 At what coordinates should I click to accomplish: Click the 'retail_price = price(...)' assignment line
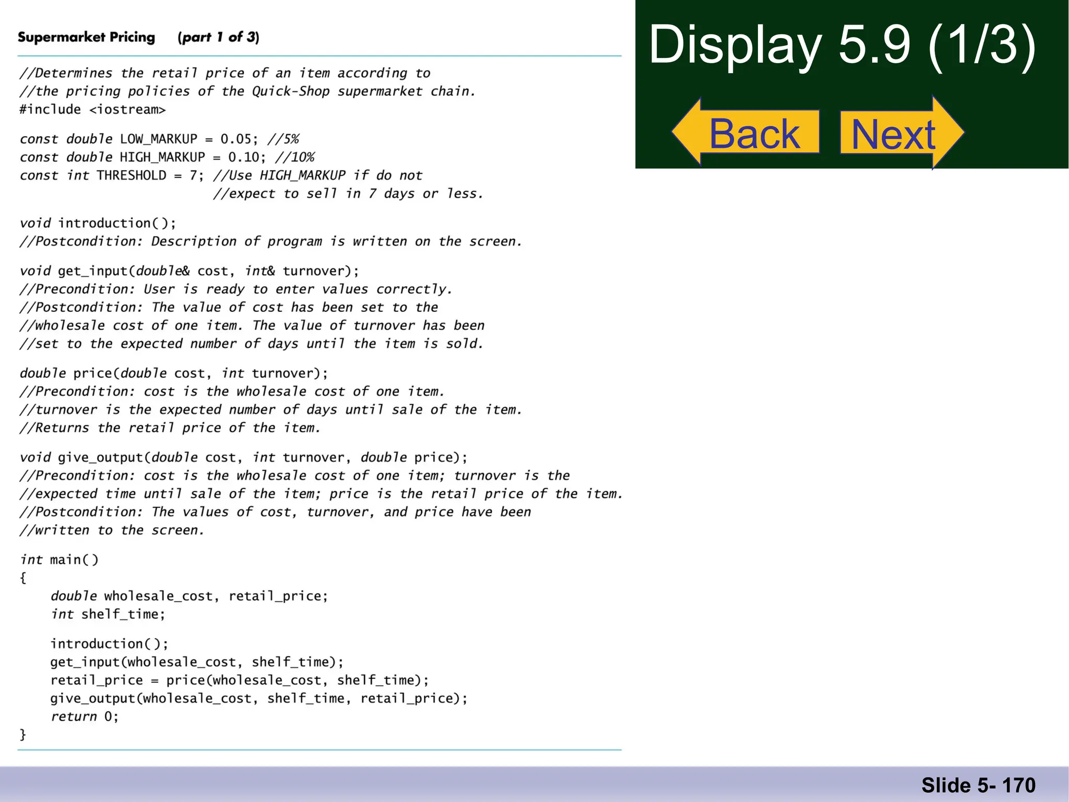(240, 680)
